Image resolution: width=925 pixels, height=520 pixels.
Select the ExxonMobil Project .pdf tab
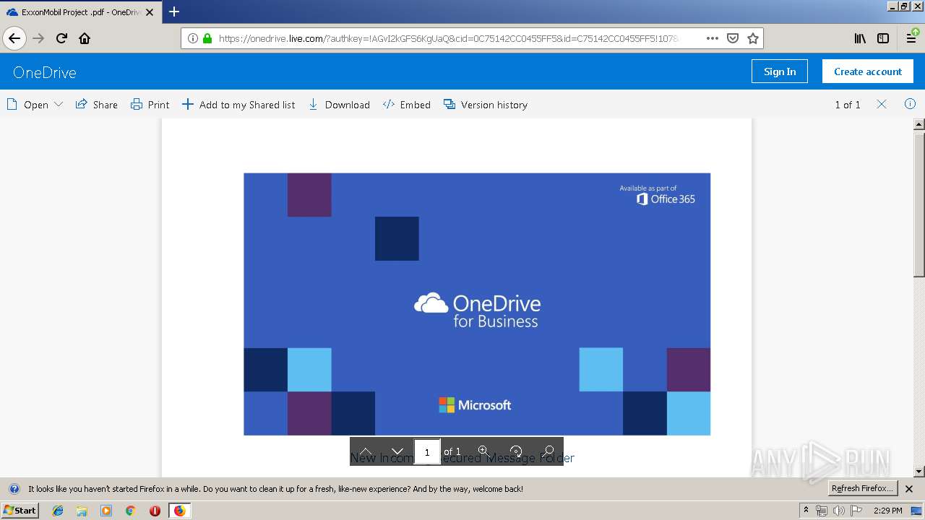tap(79, 12)
